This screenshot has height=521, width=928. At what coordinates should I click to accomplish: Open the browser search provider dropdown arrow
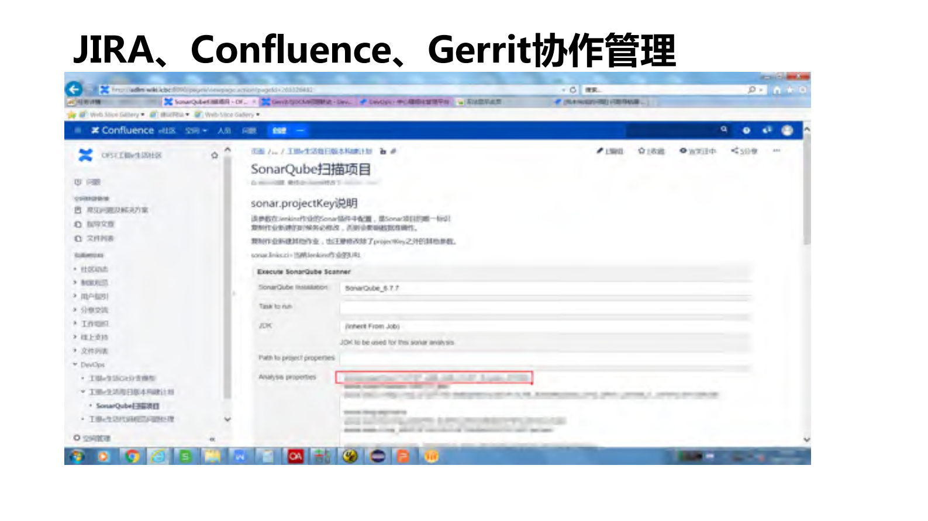click(x=760, y=90)
